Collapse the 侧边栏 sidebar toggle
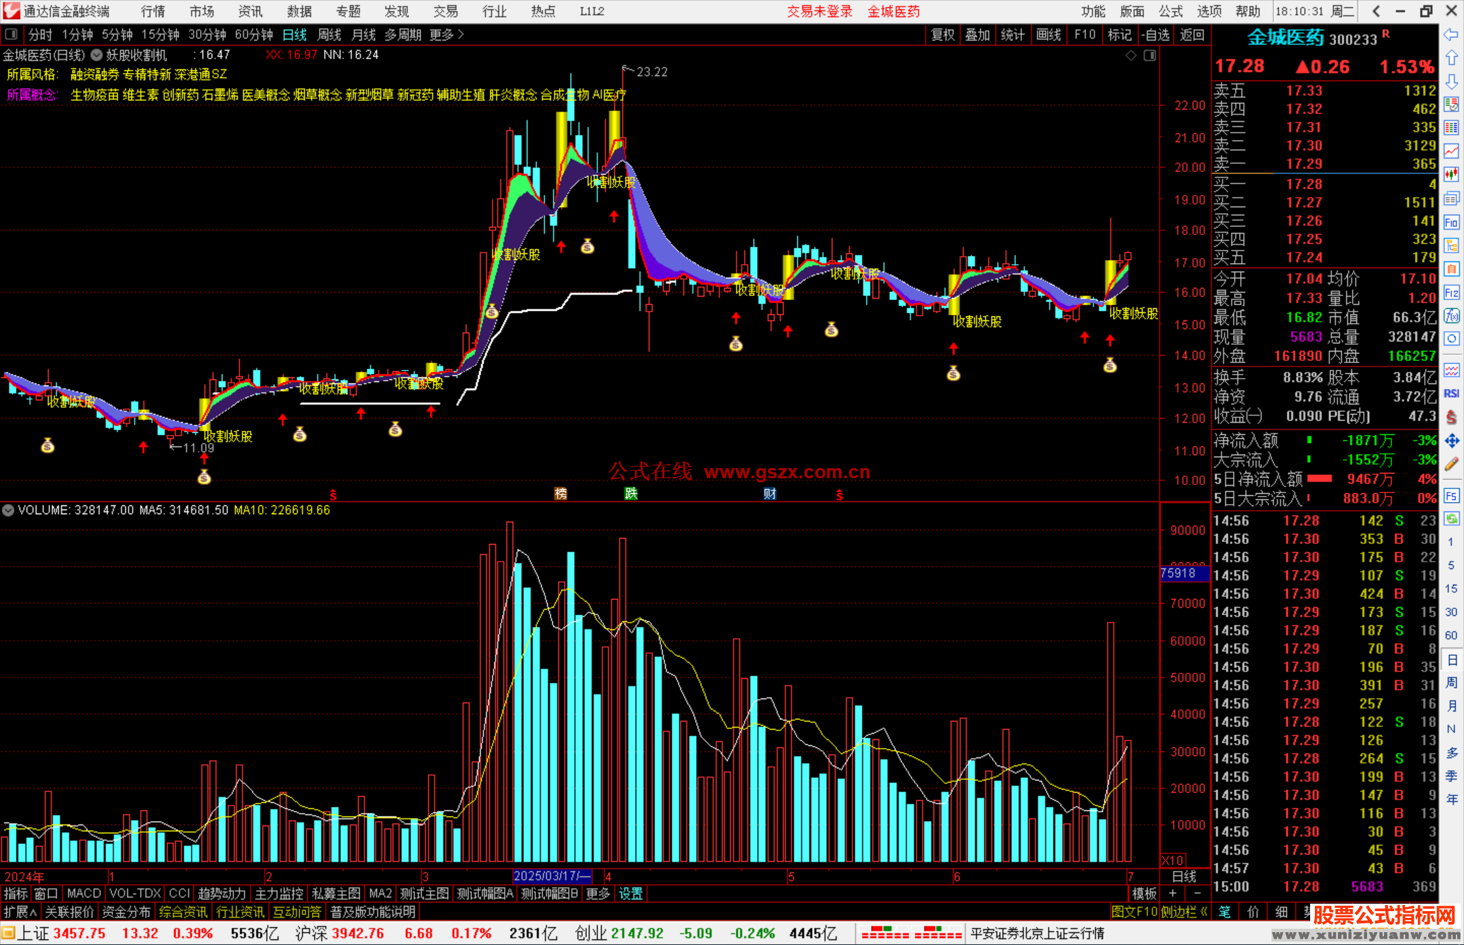This screenshot has width=1464, height=945. pos(1184,912)
